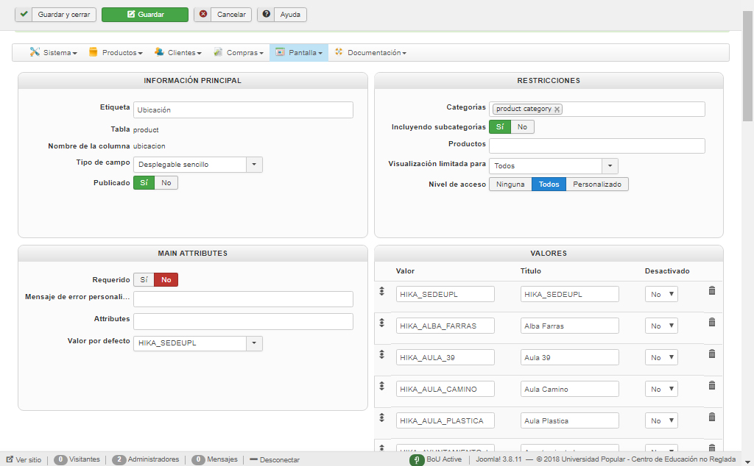Choose Personalizado for Nivel de acceso
The width and height of the screenshot is (754, 466).
[x=596, y=184]
